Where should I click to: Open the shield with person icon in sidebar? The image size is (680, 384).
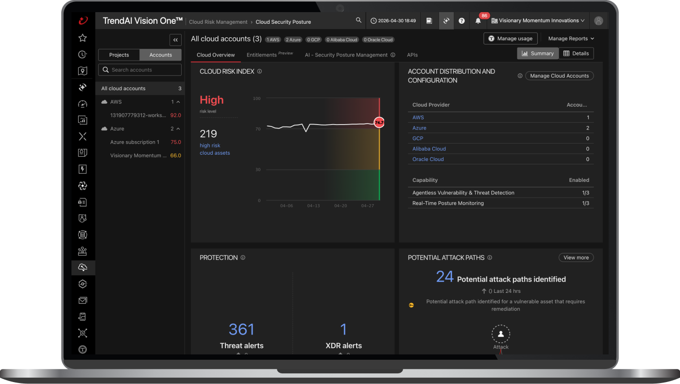(x=83, y=219)
